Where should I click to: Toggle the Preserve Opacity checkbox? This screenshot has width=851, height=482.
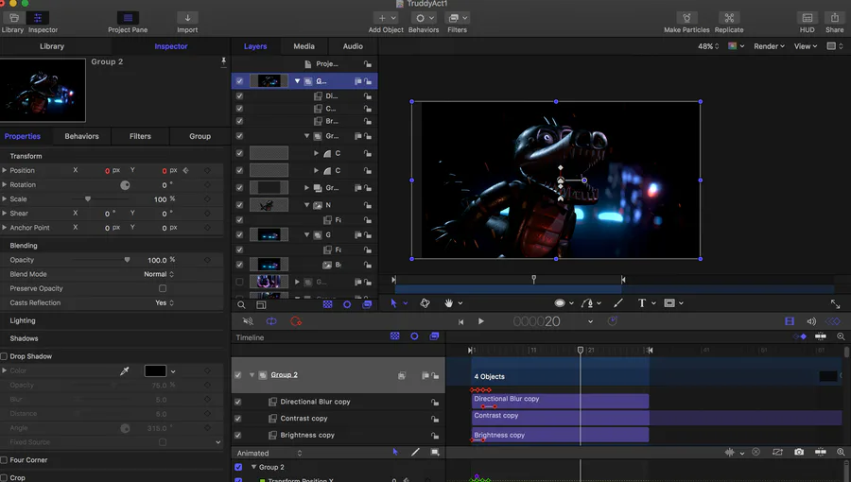163,288
